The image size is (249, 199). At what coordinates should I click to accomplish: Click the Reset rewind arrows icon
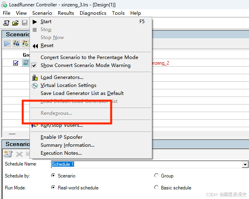35,46
